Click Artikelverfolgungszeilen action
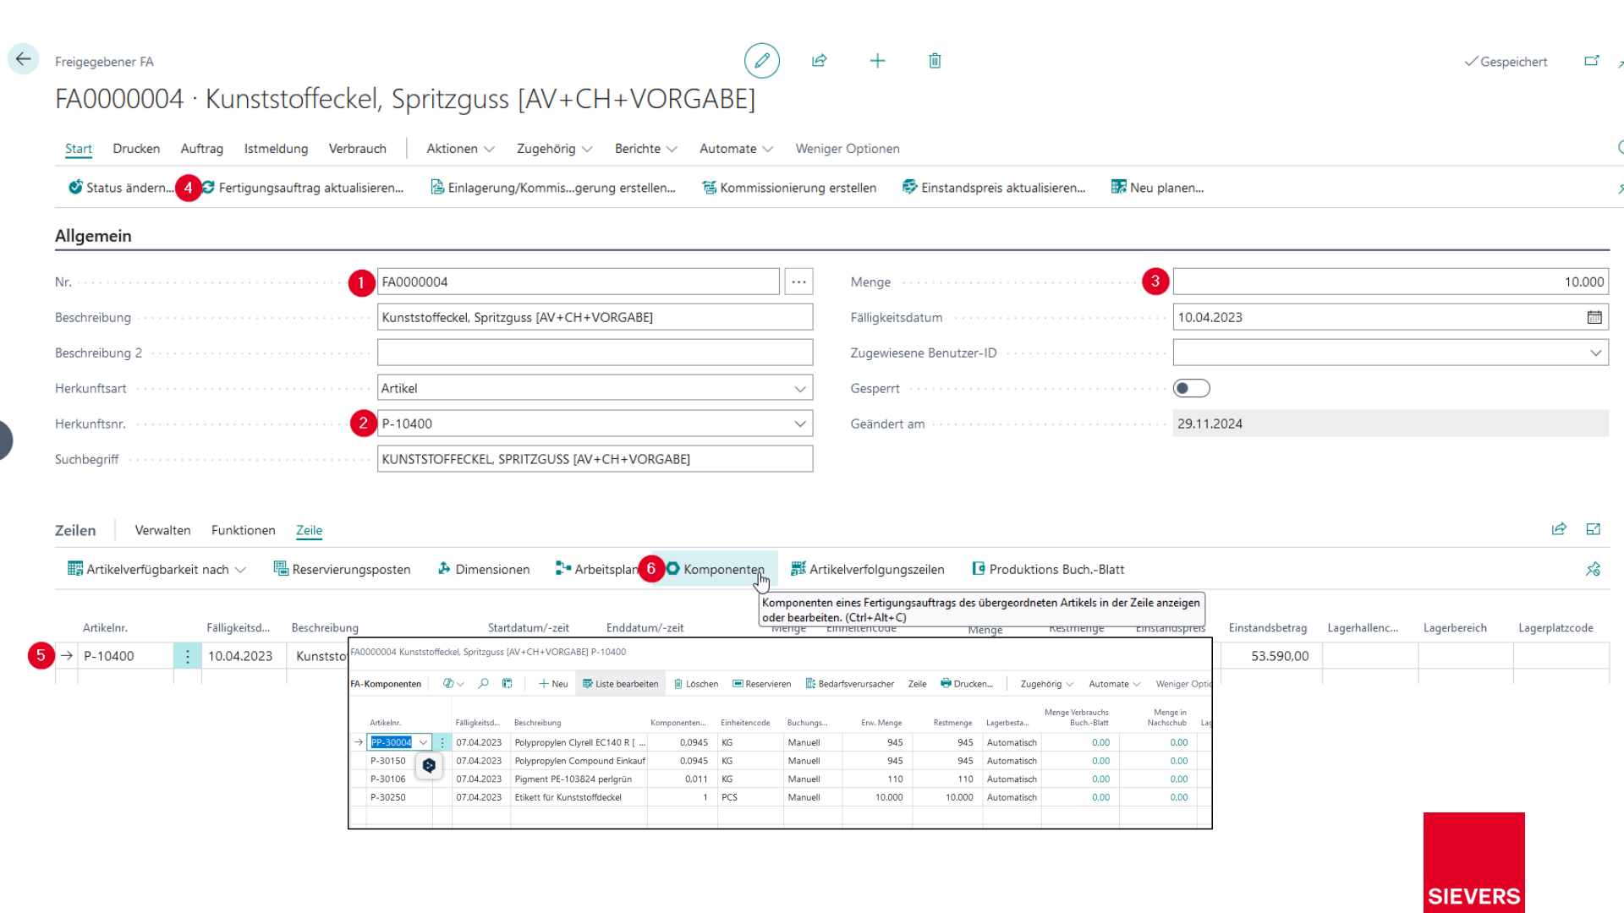 click(x=867, y=569)
